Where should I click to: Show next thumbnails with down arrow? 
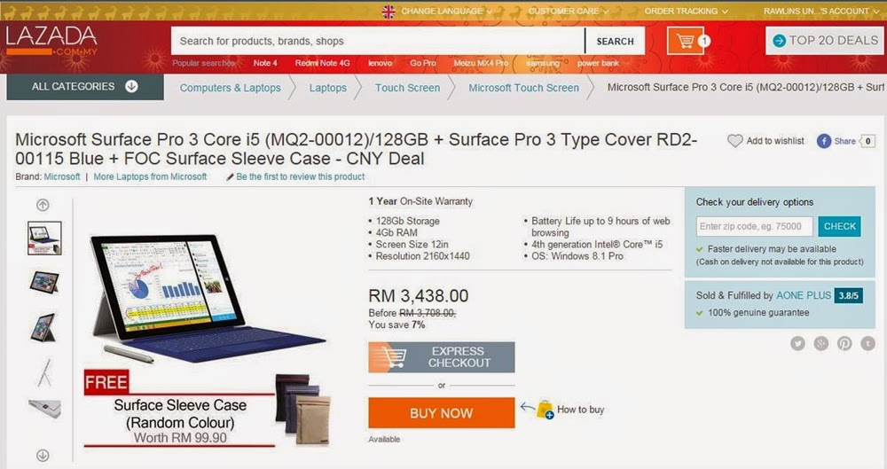click(43, 455)
